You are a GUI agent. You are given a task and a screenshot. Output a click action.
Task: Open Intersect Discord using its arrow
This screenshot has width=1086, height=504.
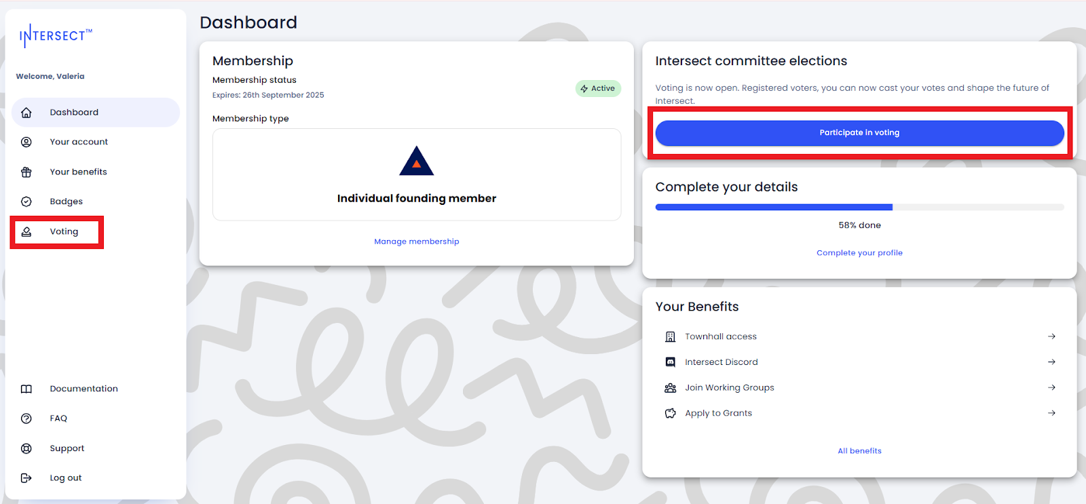[x=1051, y=362]
